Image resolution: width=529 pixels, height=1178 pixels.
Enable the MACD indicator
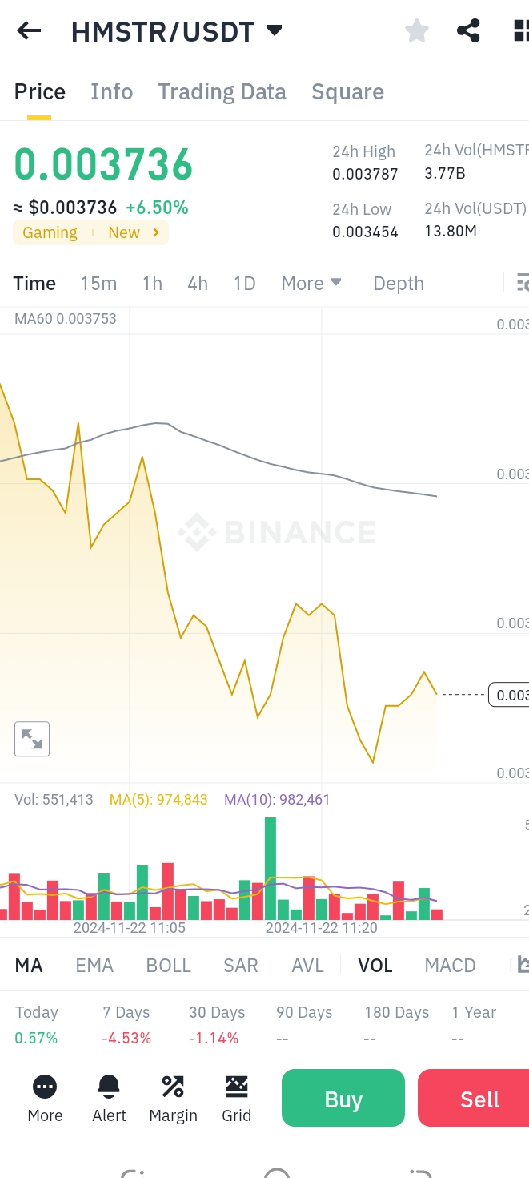pyautogui.click(x=450, y=966)
